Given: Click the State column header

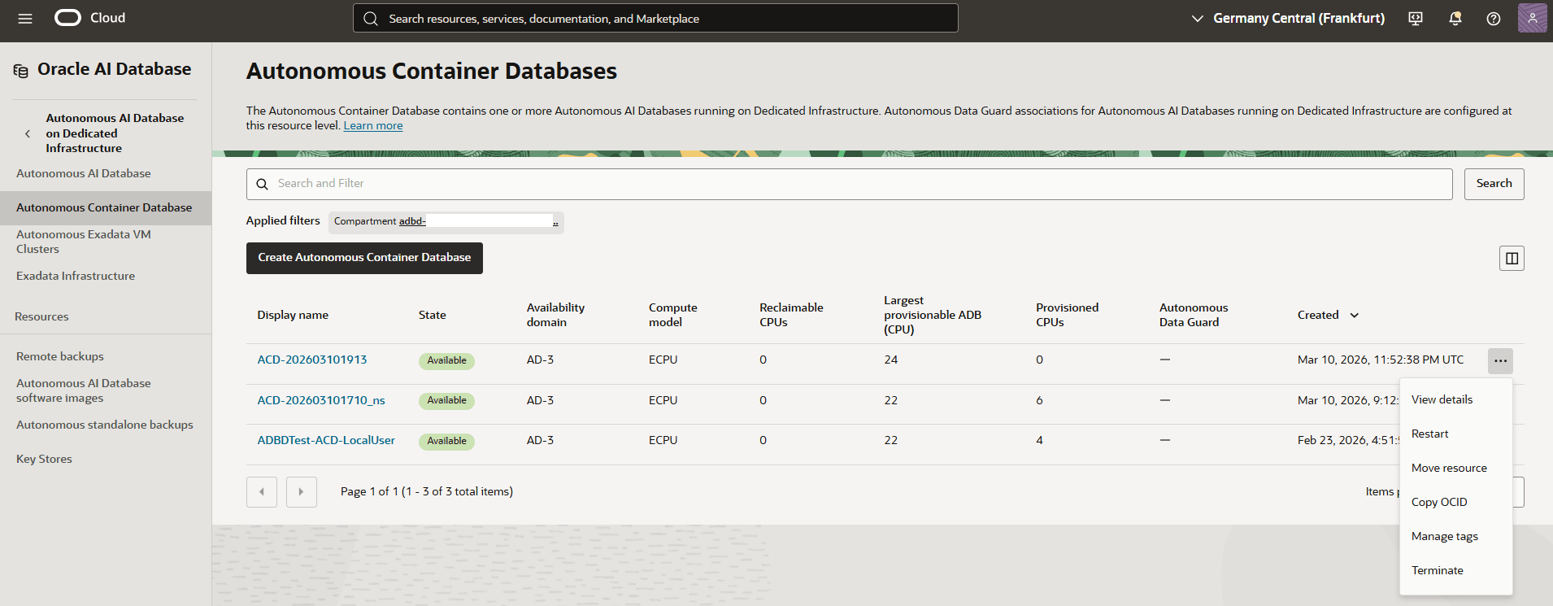Looking at the screenshot, I should (x=433, y=316).
